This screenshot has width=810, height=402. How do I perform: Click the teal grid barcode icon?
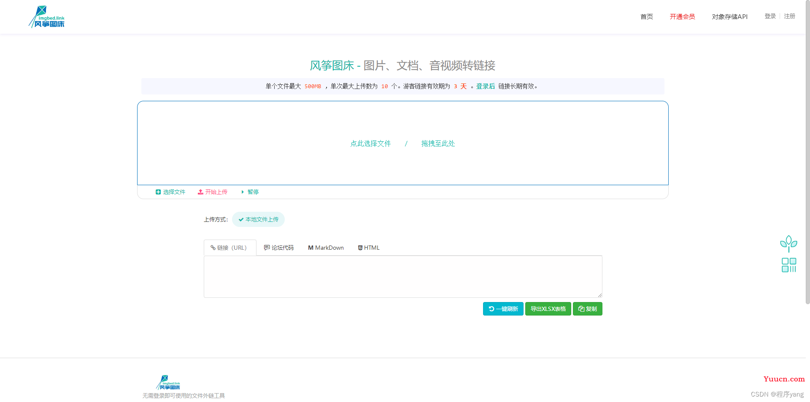(788, 265)
